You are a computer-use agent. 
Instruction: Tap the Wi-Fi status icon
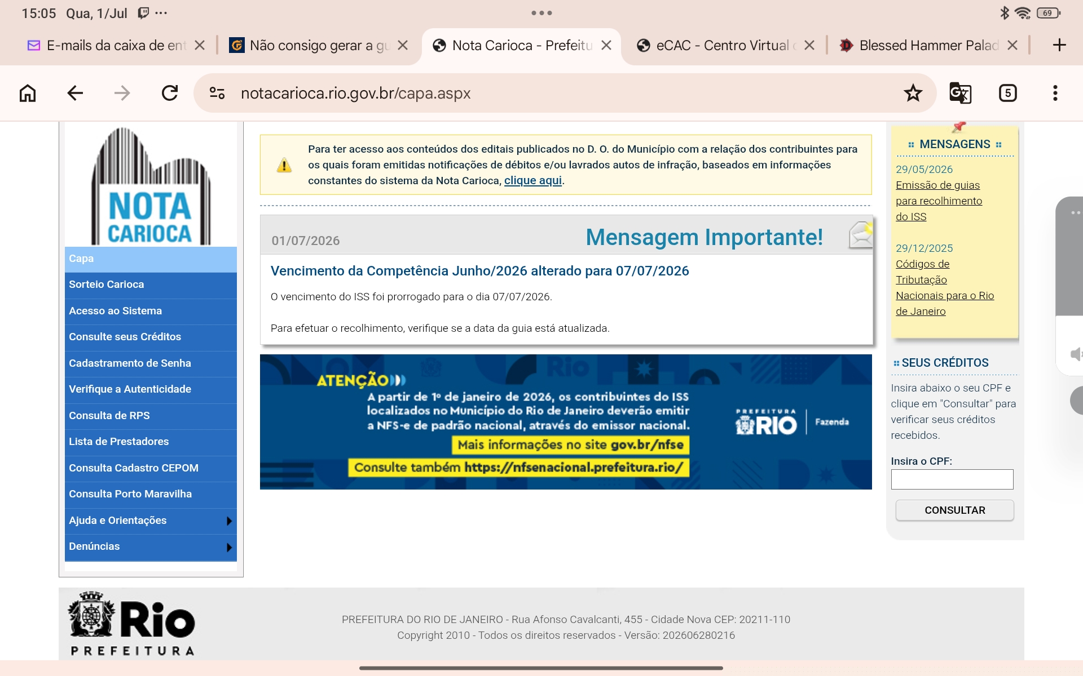pos(1023,13)
